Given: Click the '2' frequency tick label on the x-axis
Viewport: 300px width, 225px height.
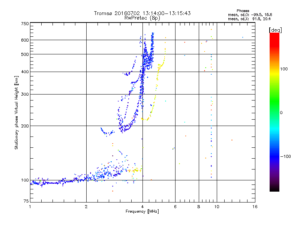Looking at the screenshot, I should 86,207.
